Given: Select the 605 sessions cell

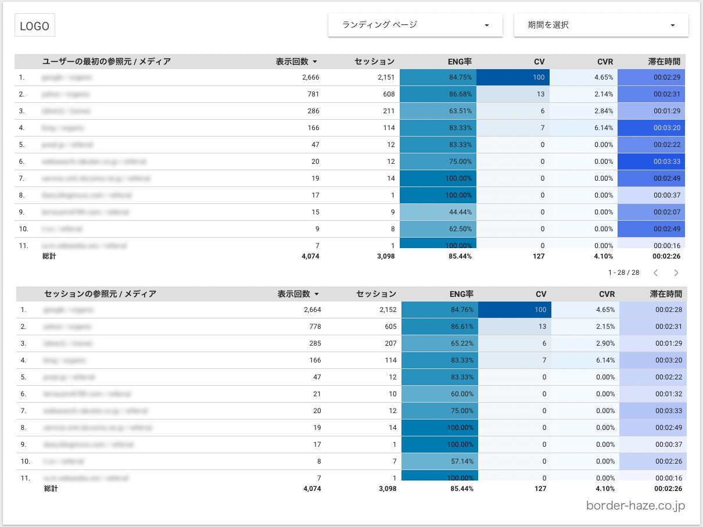Looking at the screenshot, I should (391, 327).
